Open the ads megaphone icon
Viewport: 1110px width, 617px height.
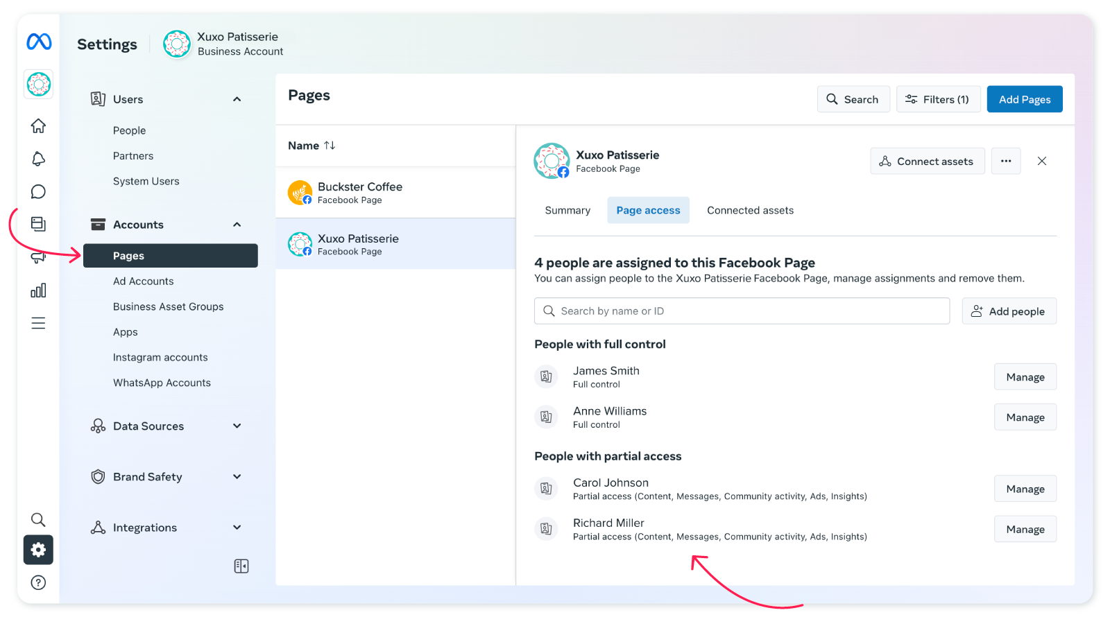coord(39,257)
